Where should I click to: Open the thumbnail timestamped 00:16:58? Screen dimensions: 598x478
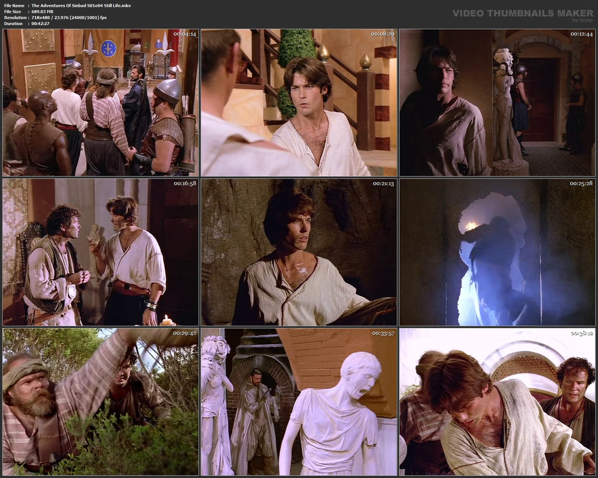tap(101, 252)
